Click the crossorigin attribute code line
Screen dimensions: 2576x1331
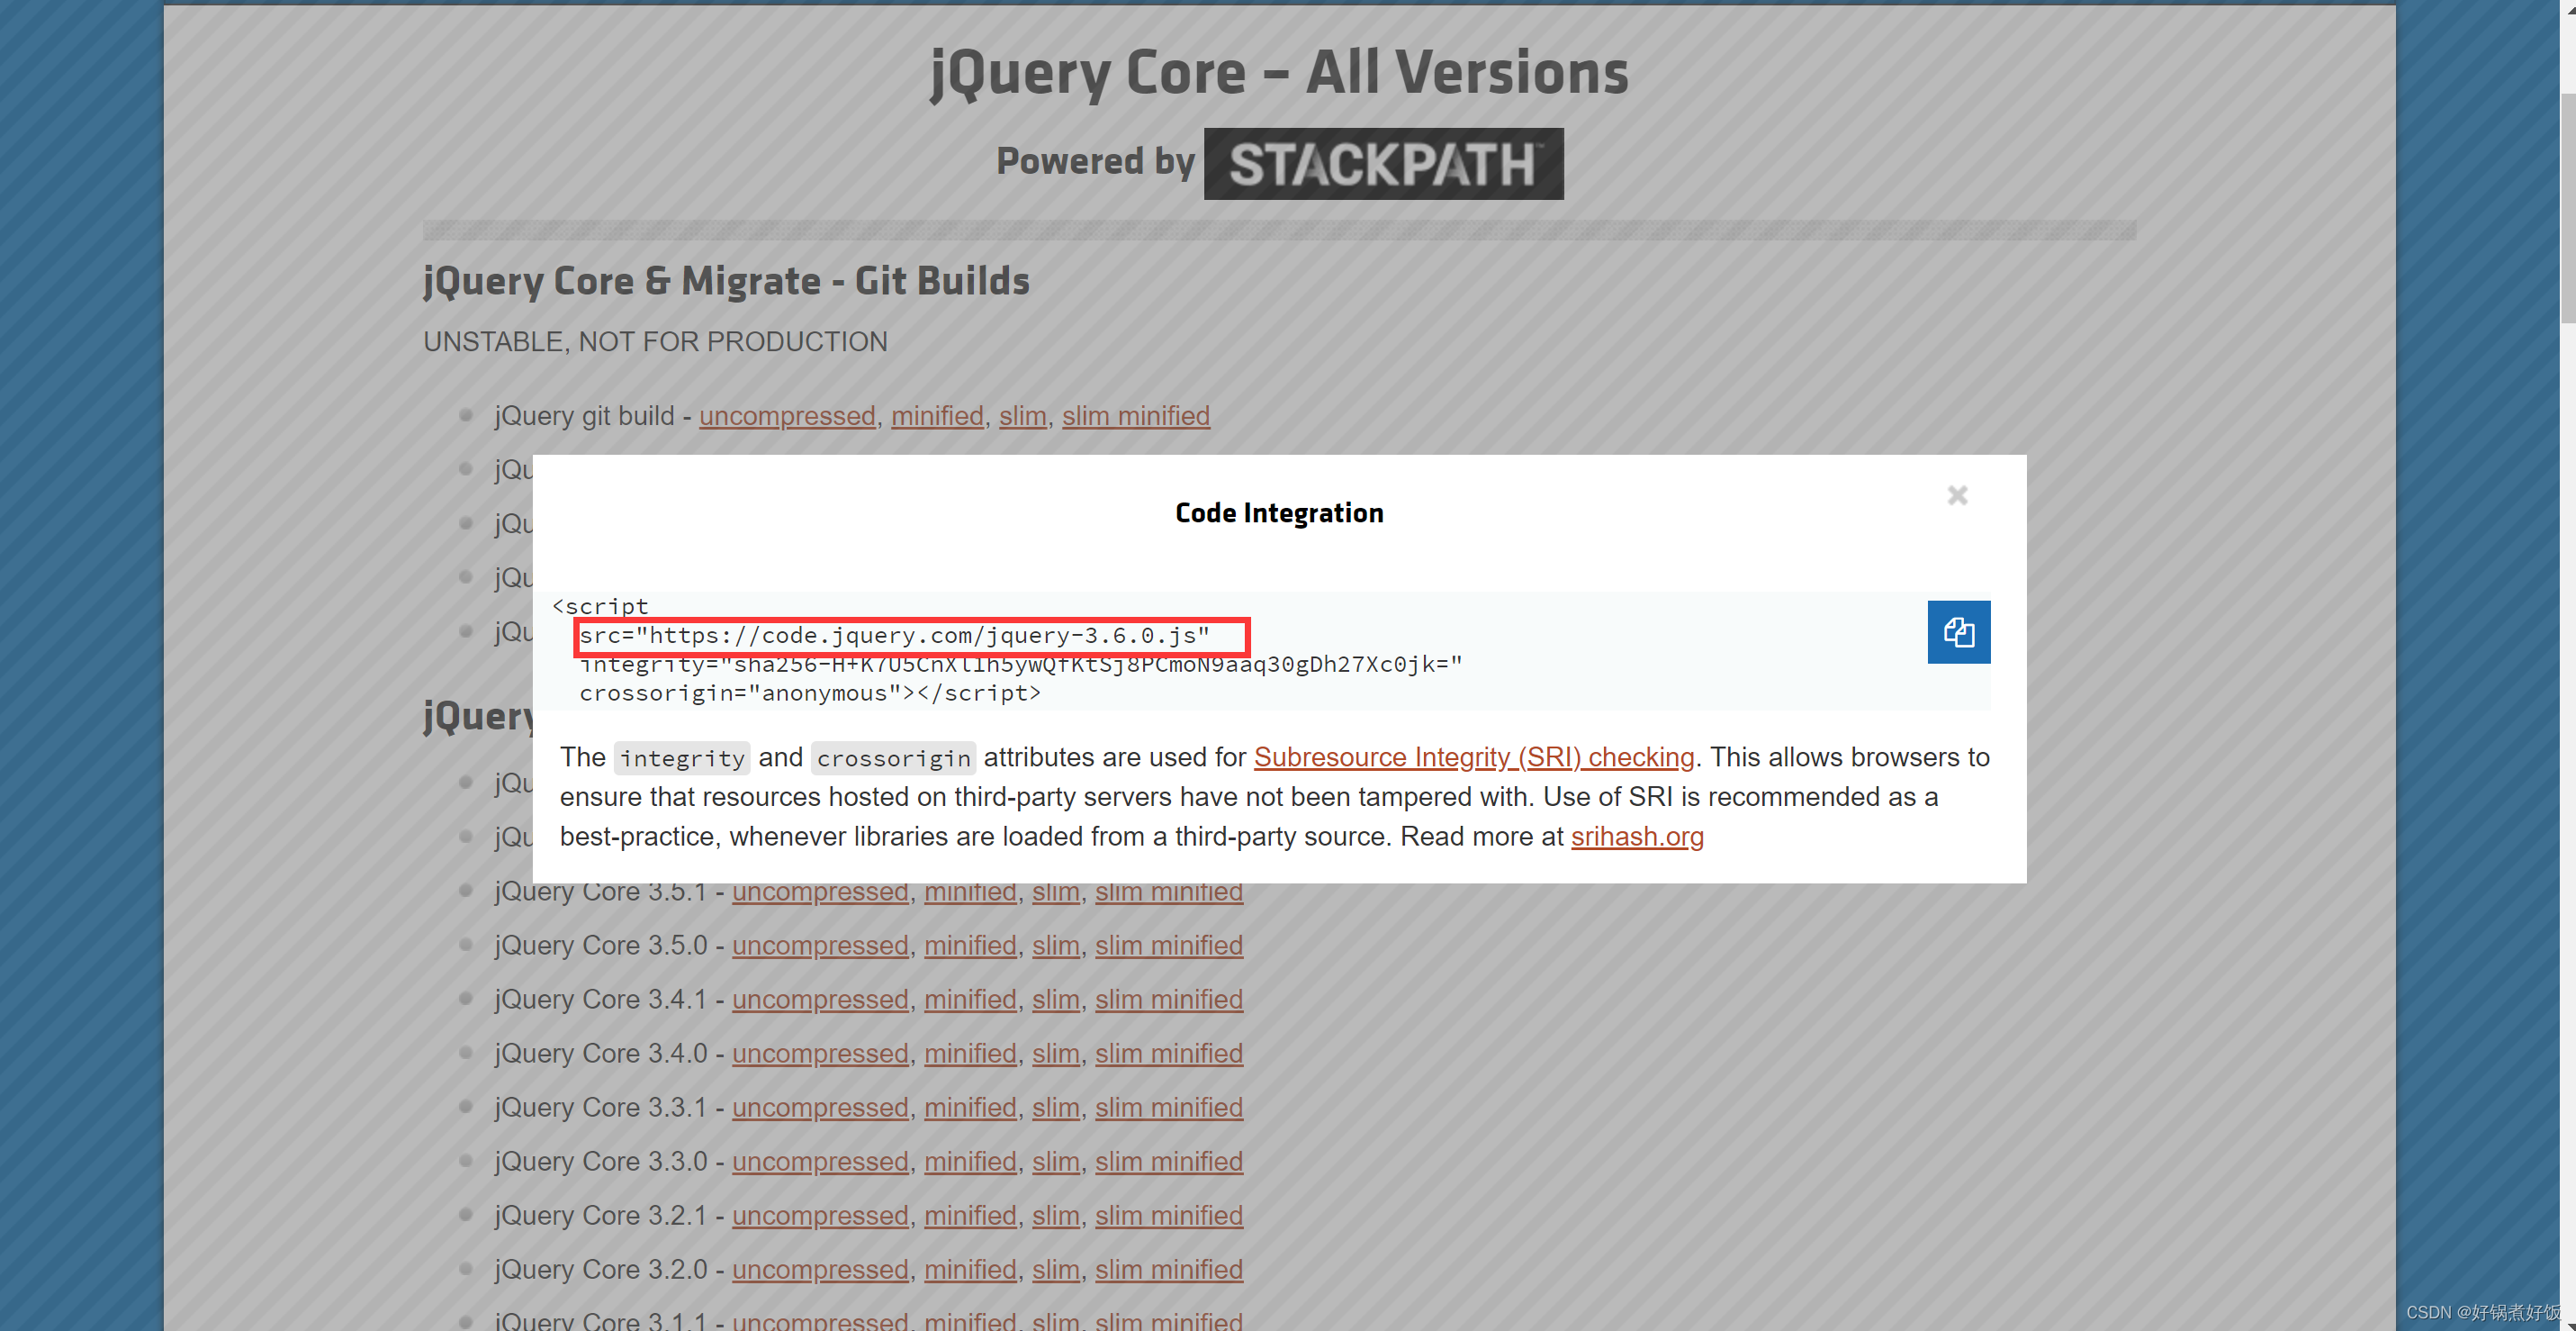[x=809, y=693]
